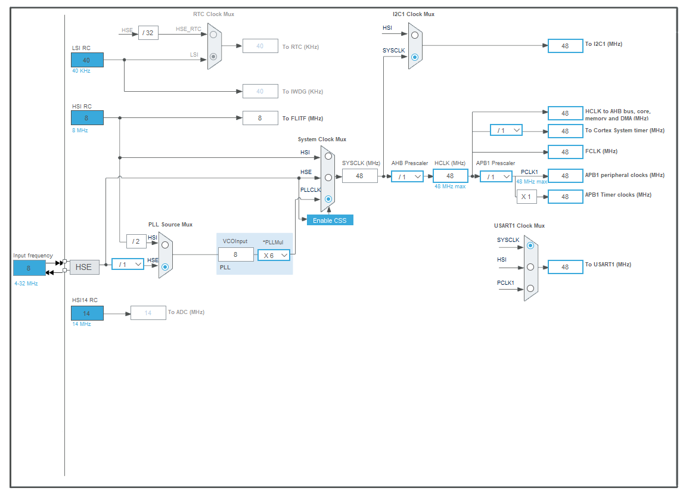The width and height of the screenshot is (686, 494).
Task: Select SYSCLK in USART1 Clock Mux
Action: pyautogui.click(x=530, y=245)
